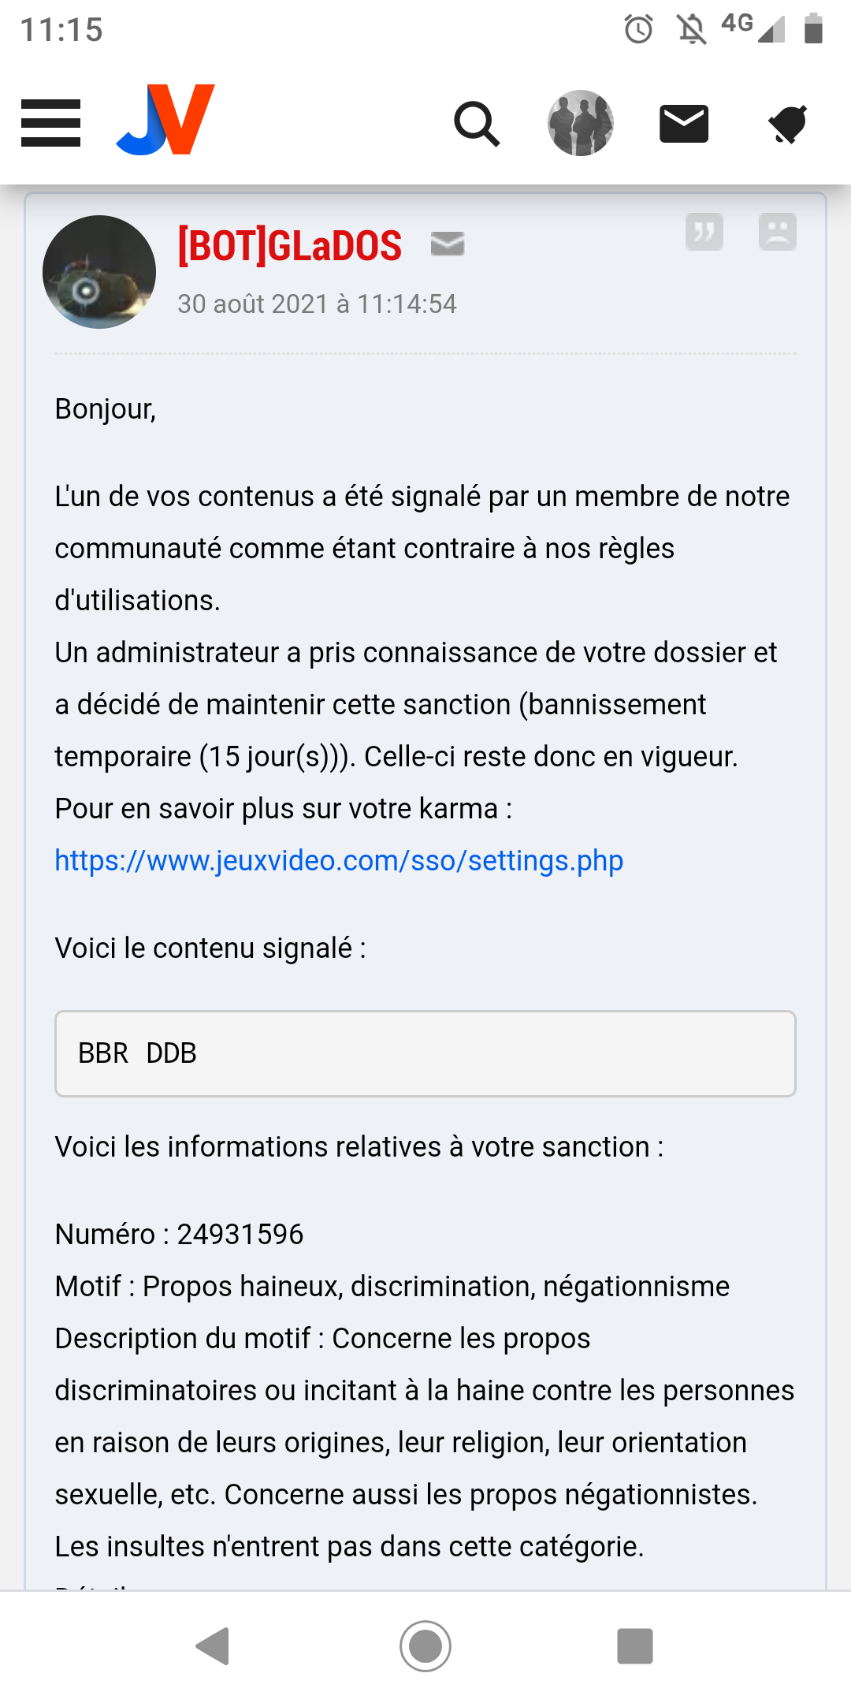The width and height of the screenshot is (851, 1703).
Task: Report message using sad-face icon
Action: (777, 232)
